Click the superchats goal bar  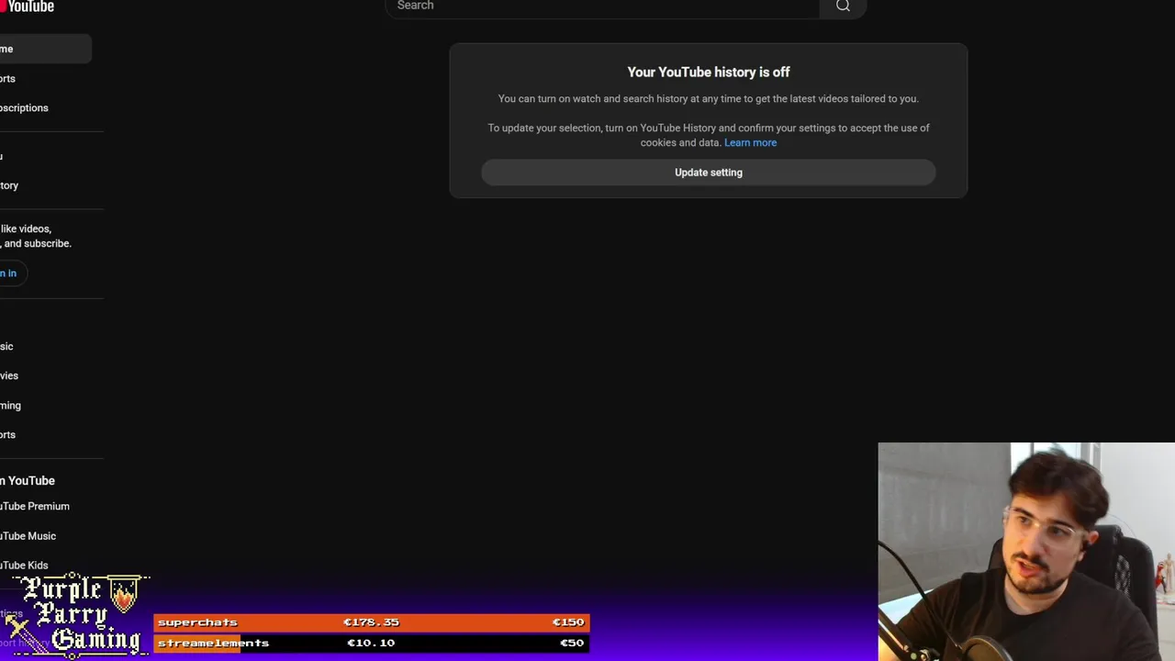(371, 622)
